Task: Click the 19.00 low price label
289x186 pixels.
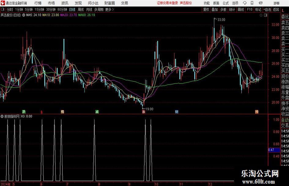Action: click(149, 109)
